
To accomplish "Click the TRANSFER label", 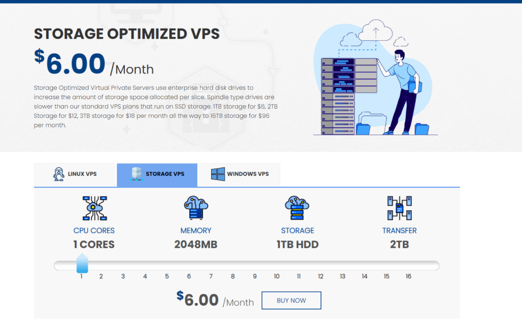I will pos(400,230).
